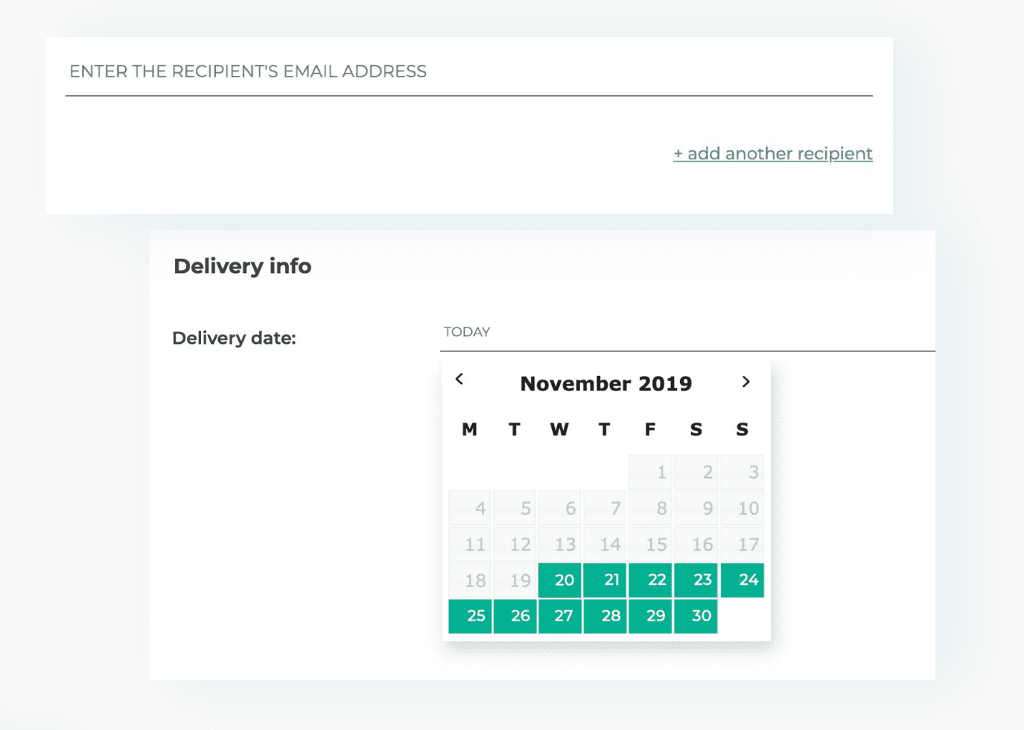Open the calendar's November 2019 header
The width and height of the screenshot is (1024, 730).
click(x=606, y=383)
